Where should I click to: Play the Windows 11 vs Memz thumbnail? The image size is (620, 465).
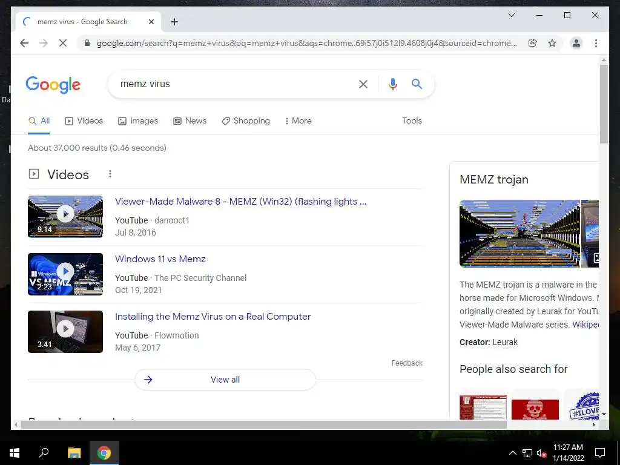pyautogui.click(x=65, y=274)
